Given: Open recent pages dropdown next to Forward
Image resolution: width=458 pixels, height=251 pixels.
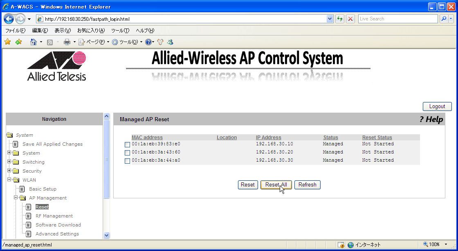Looking at the screenshot, I should pyautogui.click(x=29, y=19).
